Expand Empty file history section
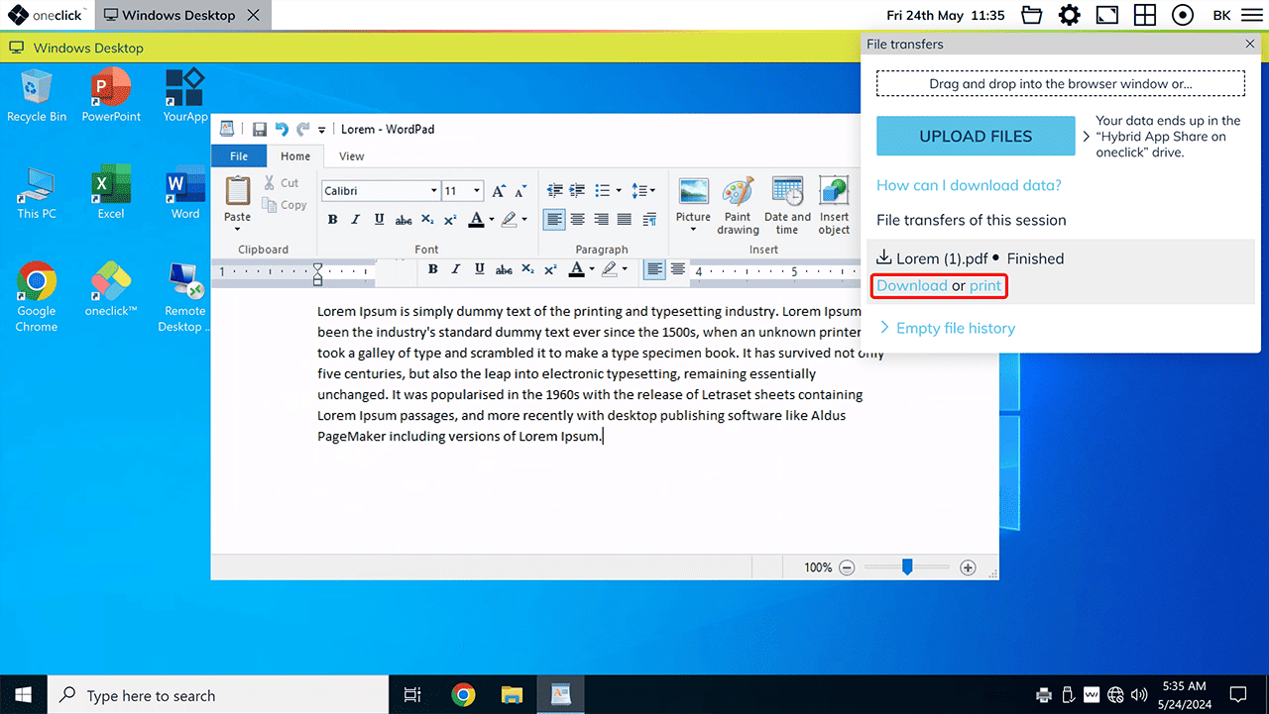The image size is (1269, 714). 947,328
